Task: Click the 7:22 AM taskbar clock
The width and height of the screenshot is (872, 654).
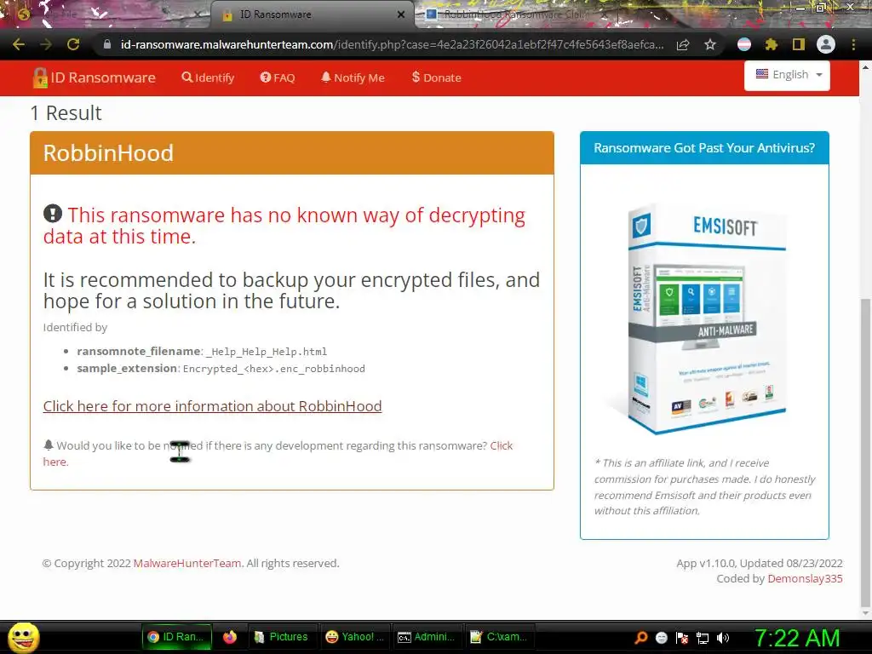Action: click(x=797, y=638)
